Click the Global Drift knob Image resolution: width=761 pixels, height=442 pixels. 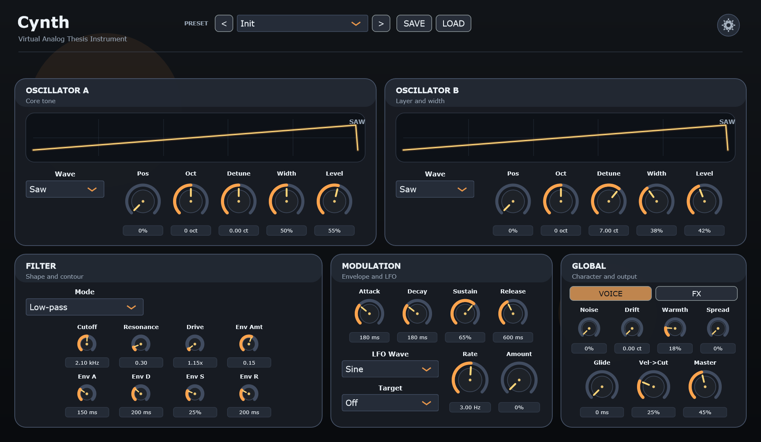(x=632, y=328)
